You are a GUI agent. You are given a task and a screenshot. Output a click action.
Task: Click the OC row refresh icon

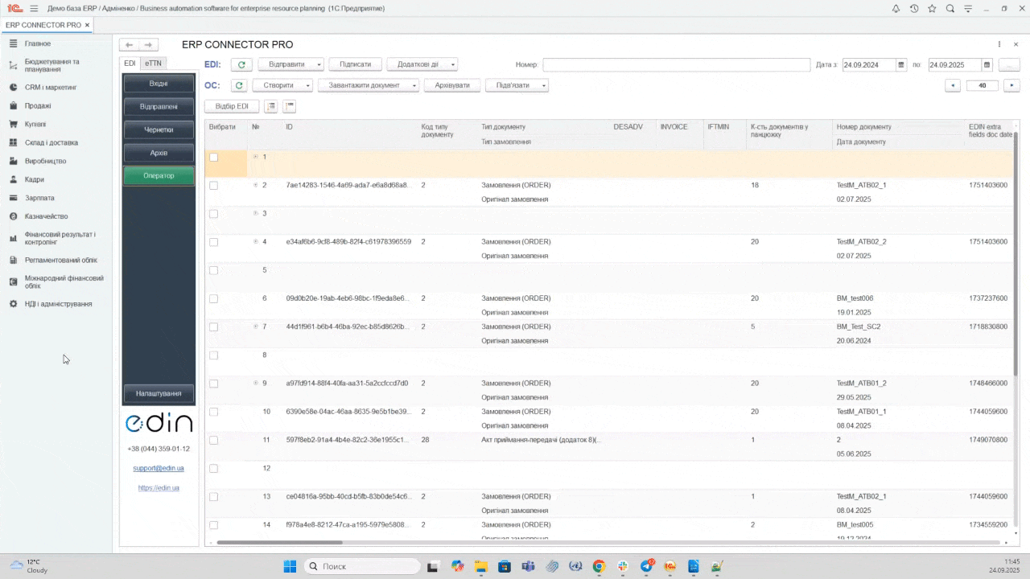point(239,85)
